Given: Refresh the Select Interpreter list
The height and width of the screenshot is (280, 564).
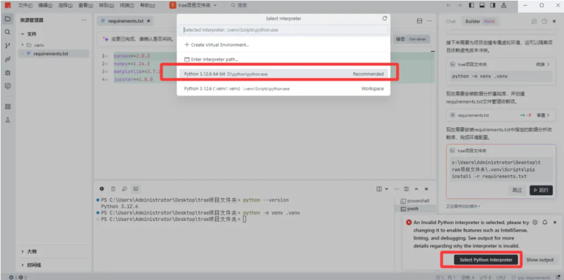Looking at the screenshot, I should click(384, 19).
